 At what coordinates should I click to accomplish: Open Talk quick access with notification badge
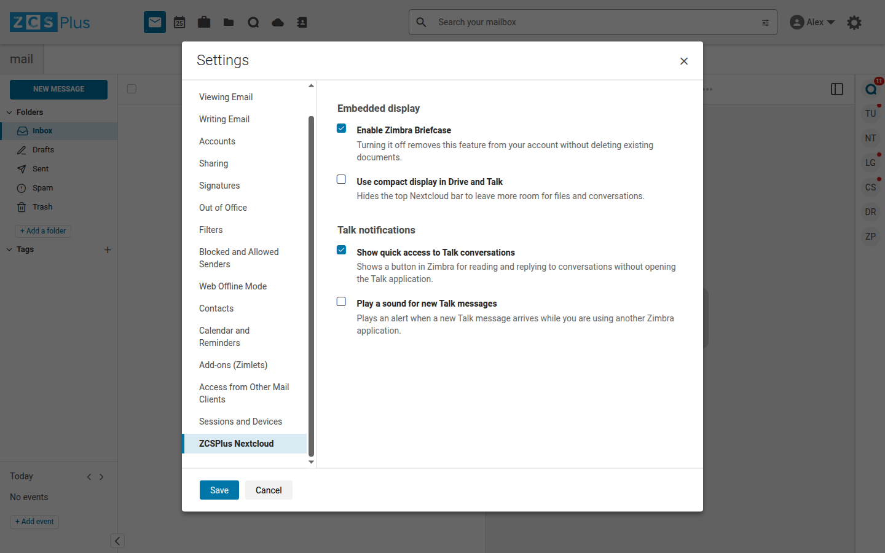pyautogui.click(x=871, y=89)
